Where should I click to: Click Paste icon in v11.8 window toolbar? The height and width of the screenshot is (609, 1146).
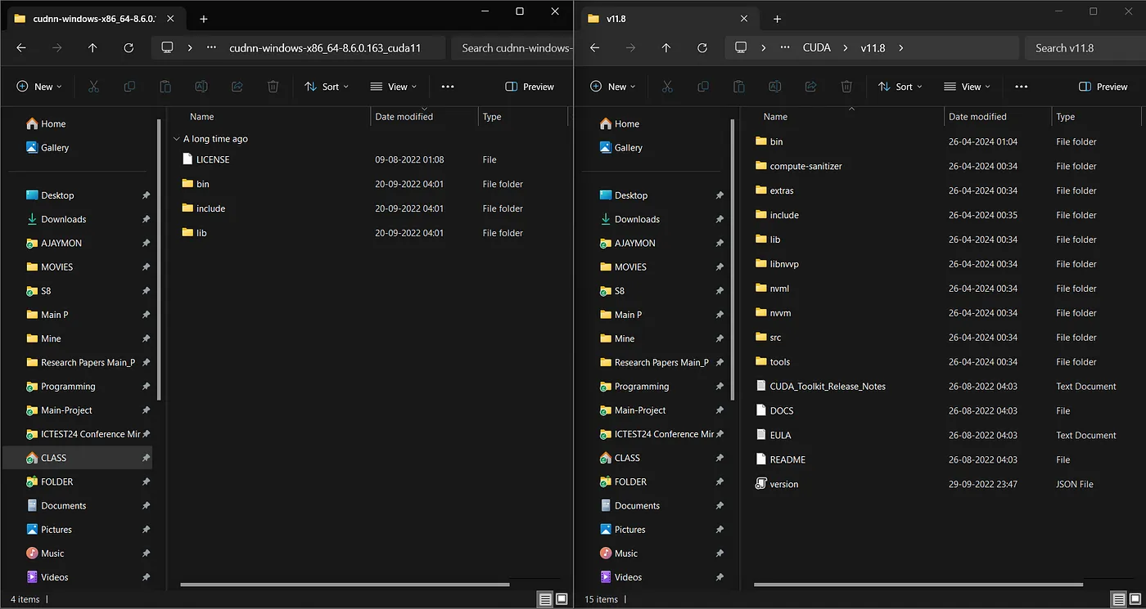click(739, 87)
